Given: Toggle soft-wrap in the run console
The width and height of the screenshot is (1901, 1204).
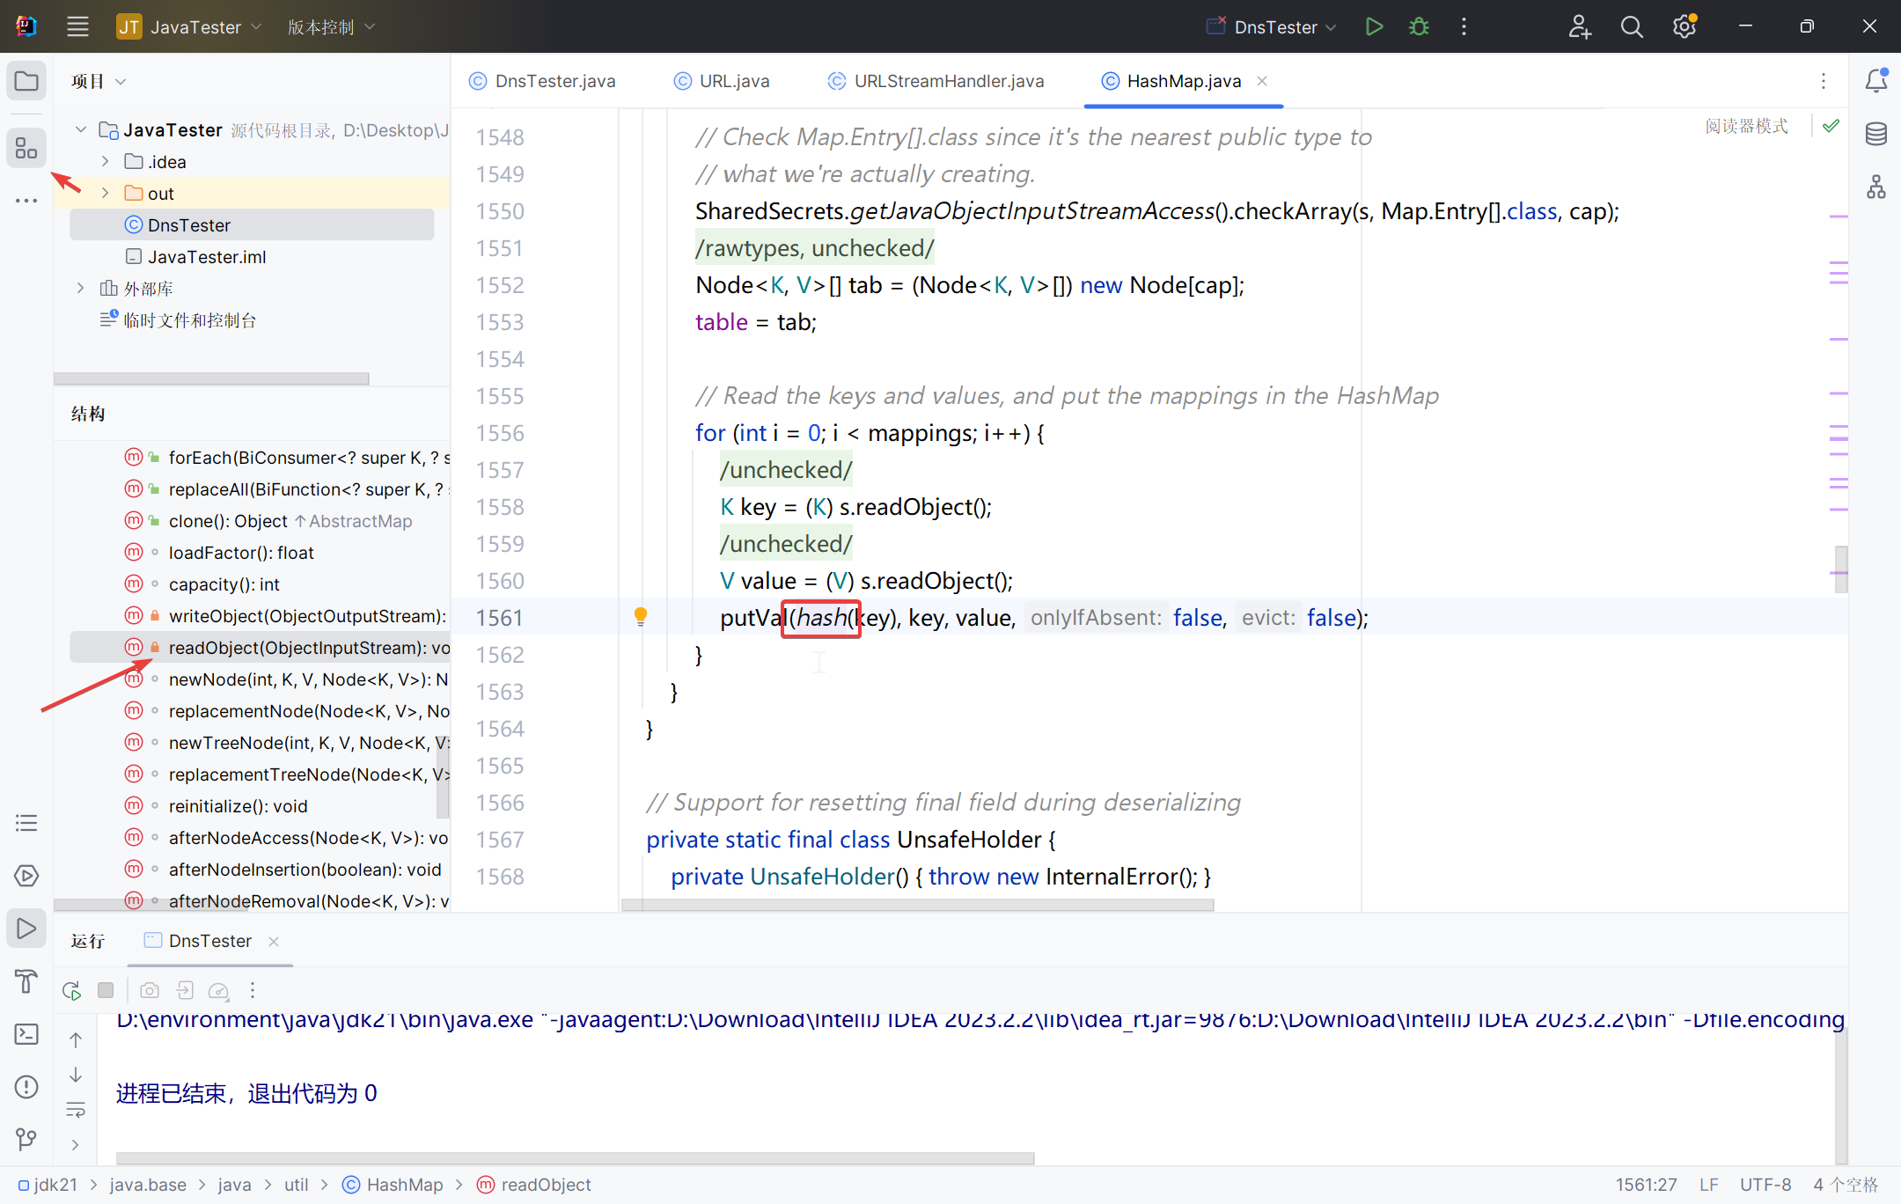Looking at the screenshot, I should click(76, 1110).
